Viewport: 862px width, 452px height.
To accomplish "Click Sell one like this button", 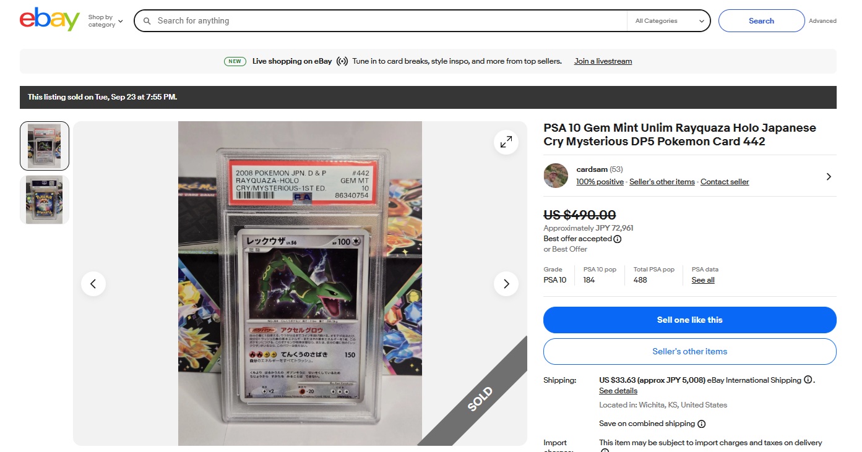I will coord(690,320).
